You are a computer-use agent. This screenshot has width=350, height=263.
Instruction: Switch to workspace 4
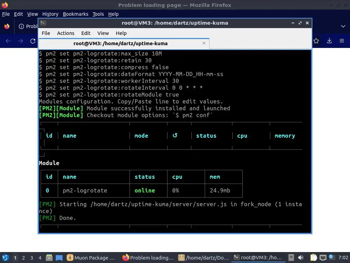click(x=40, y=258)
